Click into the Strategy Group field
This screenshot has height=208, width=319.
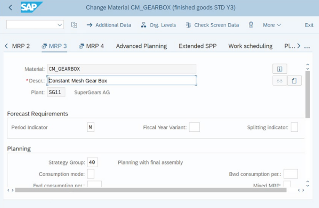point(92,162)
